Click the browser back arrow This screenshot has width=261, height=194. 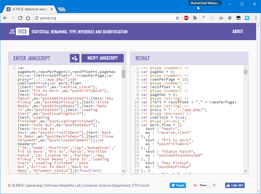point(5,18)
